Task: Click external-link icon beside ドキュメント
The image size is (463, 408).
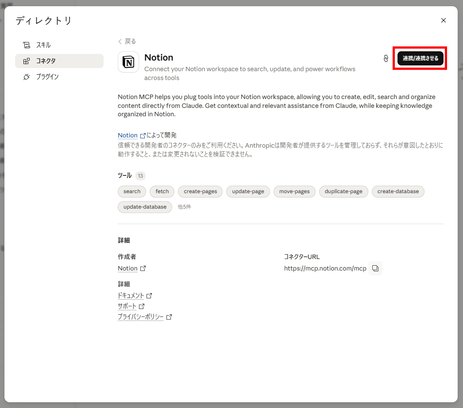Action: 149,295
